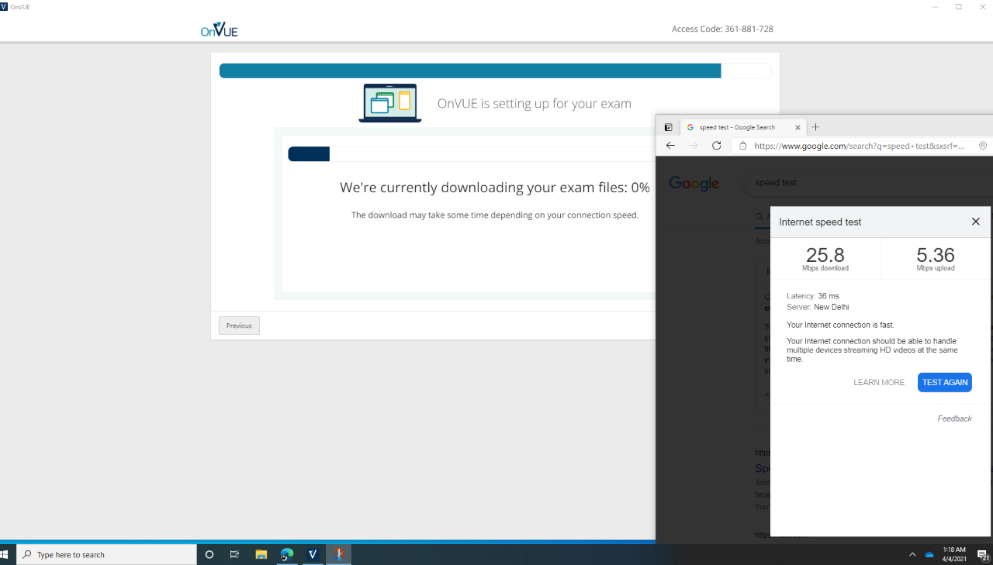This screenshot has width=993, height=565.
Task: Open the taskbar clock showing 1:18 AM
Action: (x=954, y=554)
